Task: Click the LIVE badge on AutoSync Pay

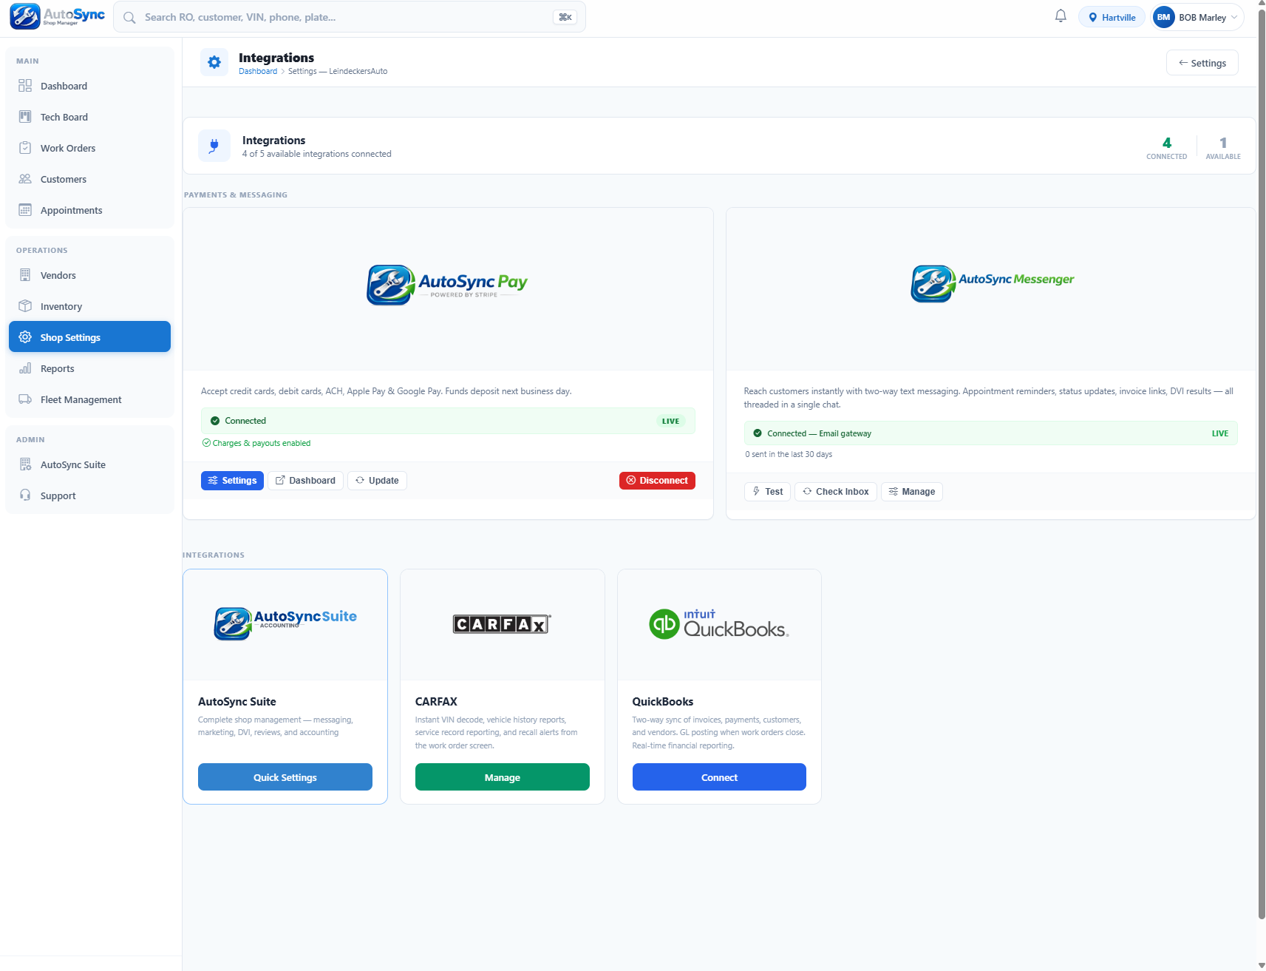Action: [x=670, y=422]
